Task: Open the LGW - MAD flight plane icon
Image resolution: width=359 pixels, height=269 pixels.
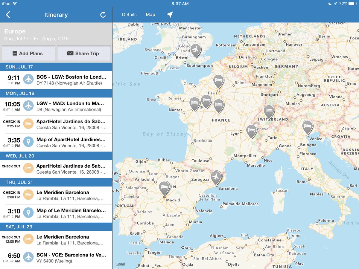Action: point(28,106)
